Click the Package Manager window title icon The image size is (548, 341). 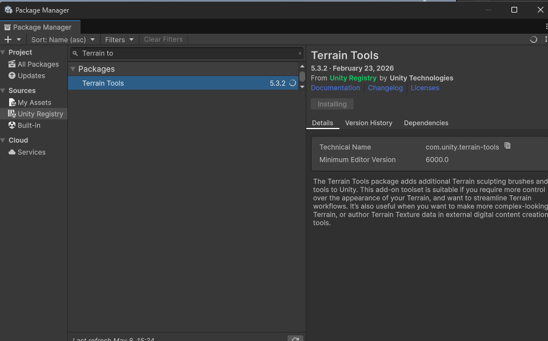click(8, 10)
